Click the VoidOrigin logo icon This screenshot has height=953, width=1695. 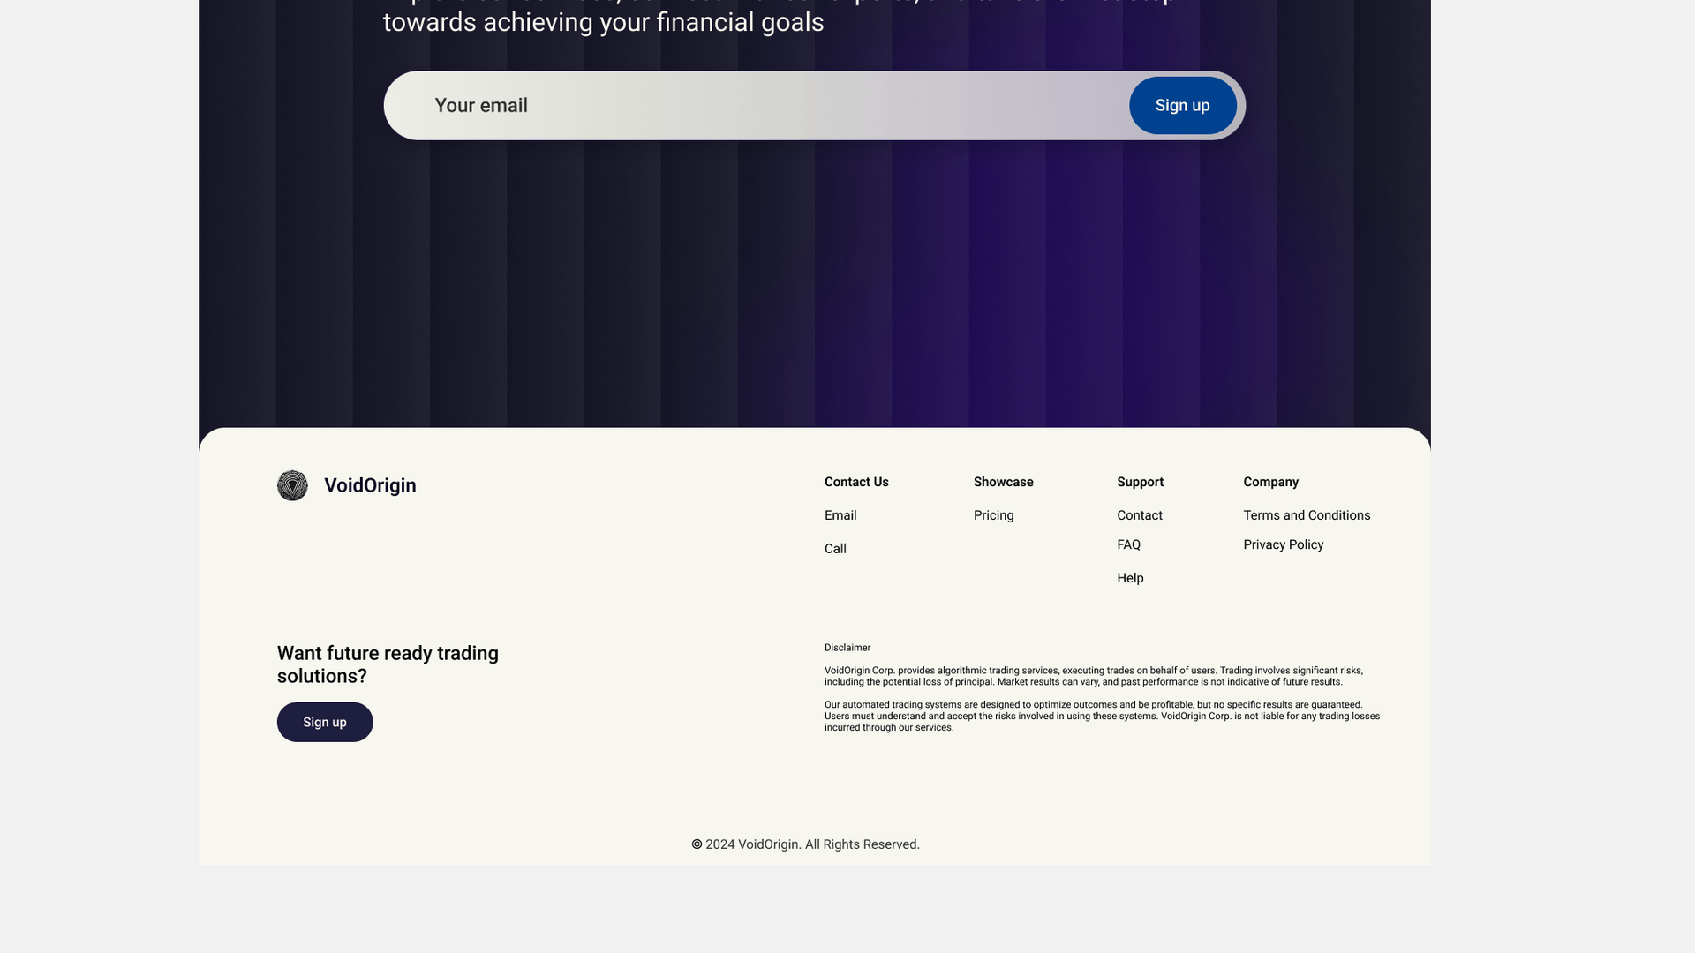click(292, 485)
